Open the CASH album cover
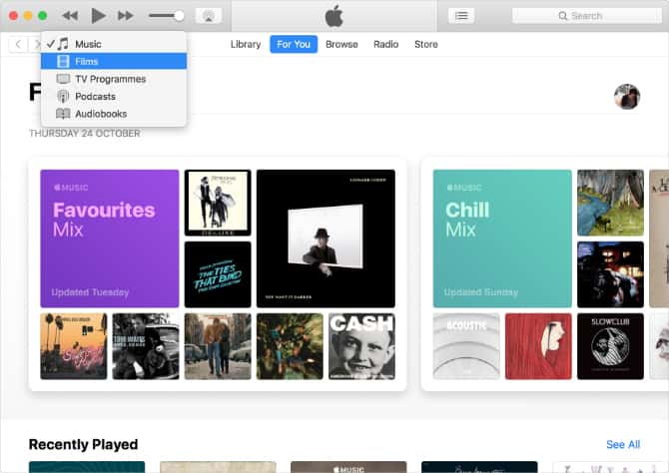 [x=361, y=346]
